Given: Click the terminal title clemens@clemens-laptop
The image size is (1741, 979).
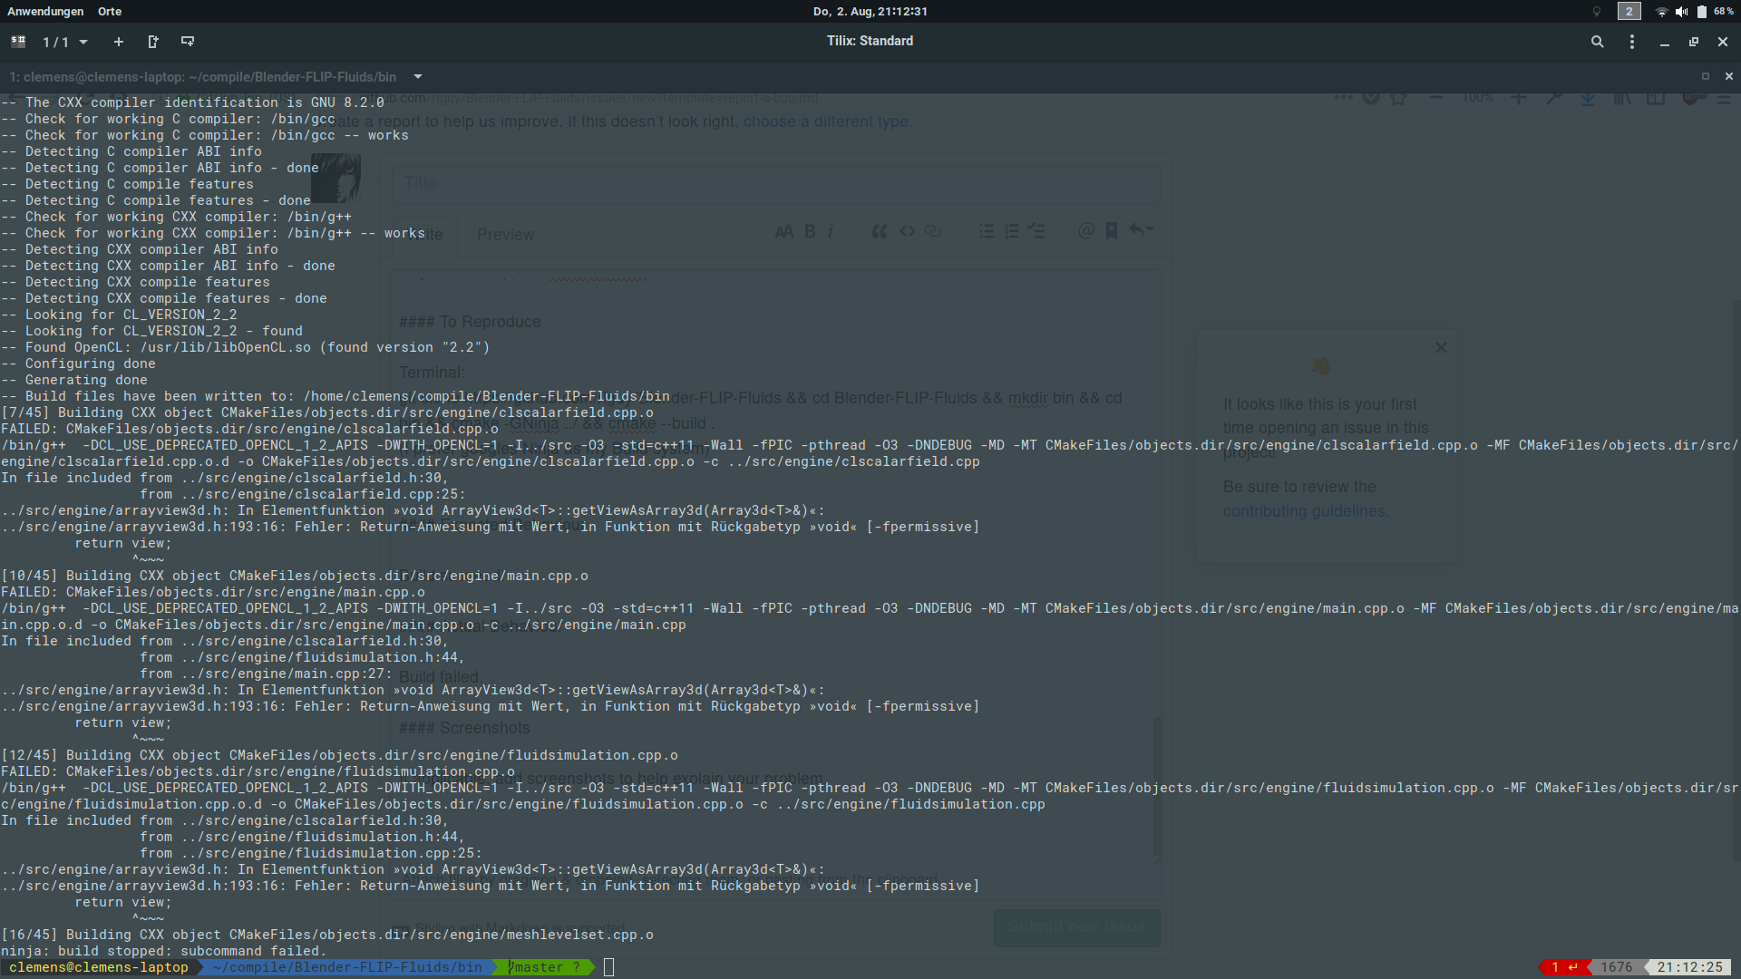Looking at the screenshot, I should [x=203, y=77].
